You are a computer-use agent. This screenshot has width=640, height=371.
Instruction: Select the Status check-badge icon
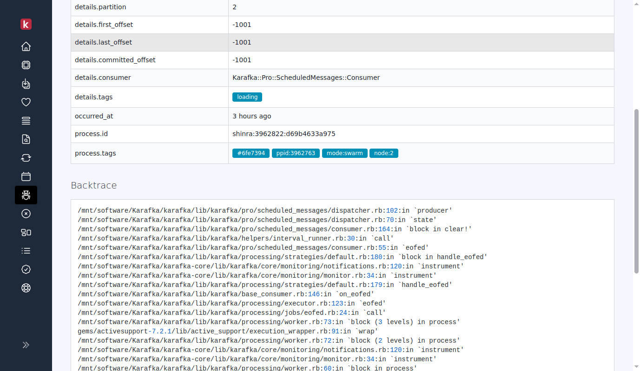pyautogui.click(x=26, y=269)
